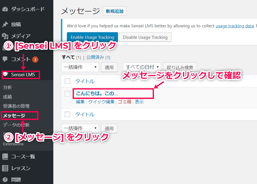The width and height of the screenshot is (257, 184).
Task: Open the すべての日付 dropdown
Action: [x=142, y=67]
